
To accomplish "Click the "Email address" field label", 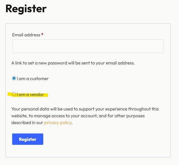I will [26, 35].
